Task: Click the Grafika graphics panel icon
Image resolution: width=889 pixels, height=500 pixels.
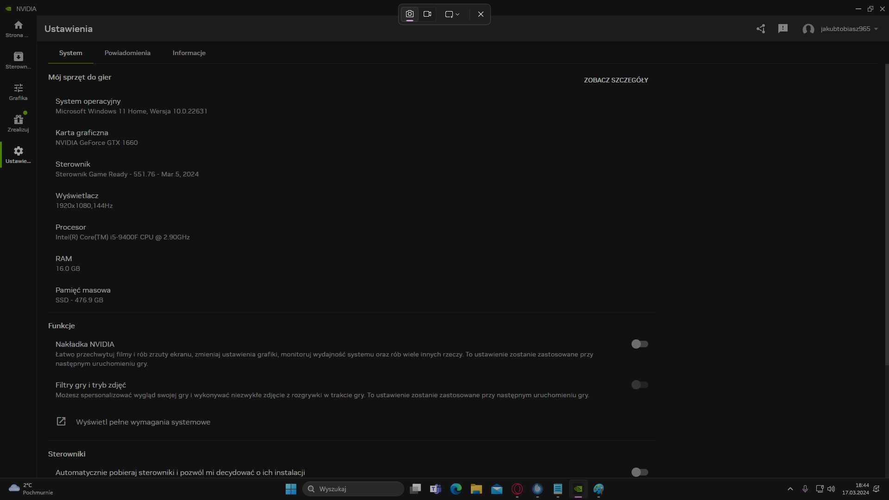Action: click(18, 92)
